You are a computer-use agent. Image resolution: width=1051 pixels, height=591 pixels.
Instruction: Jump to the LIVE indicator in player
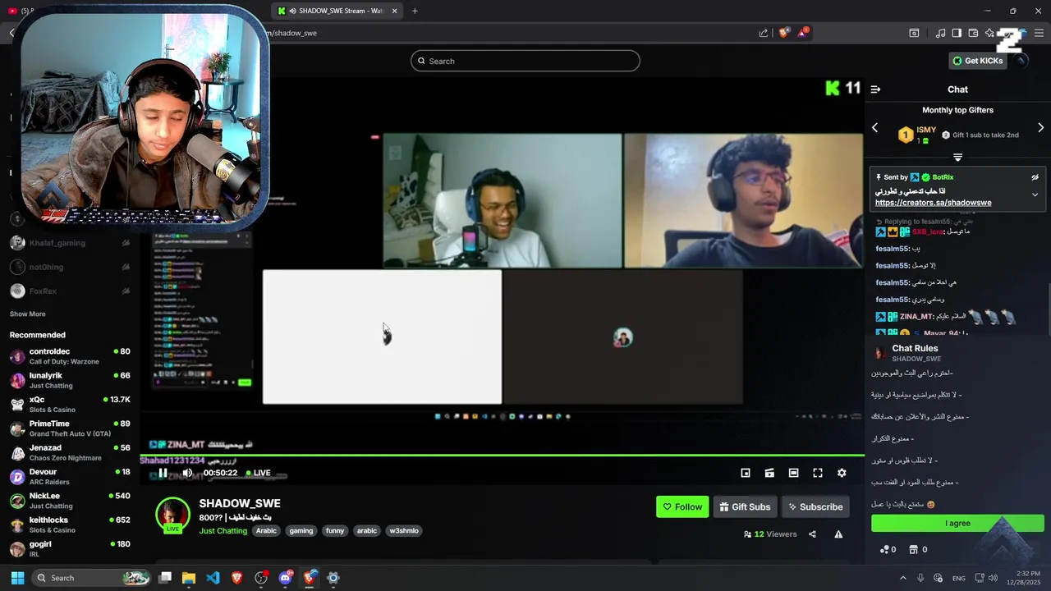click(x=257, y=473)
